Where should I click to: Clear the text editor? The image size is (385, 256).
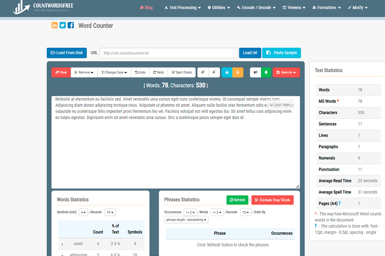(61, 72)
